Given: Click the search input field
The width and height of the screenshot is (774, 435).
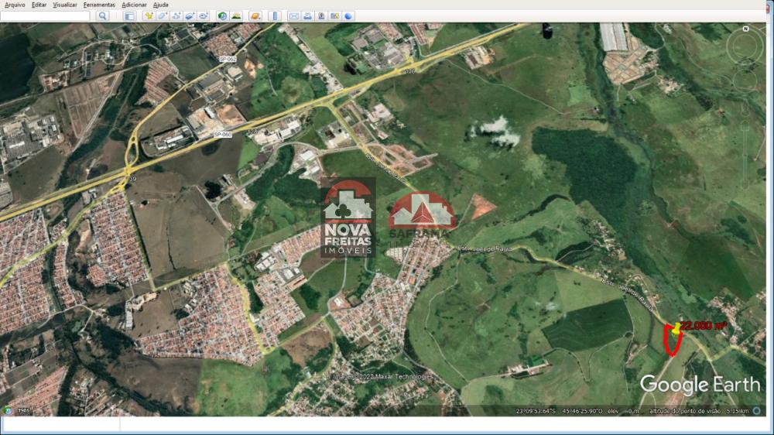Looking at the screenshot, I should pos(46,15).
